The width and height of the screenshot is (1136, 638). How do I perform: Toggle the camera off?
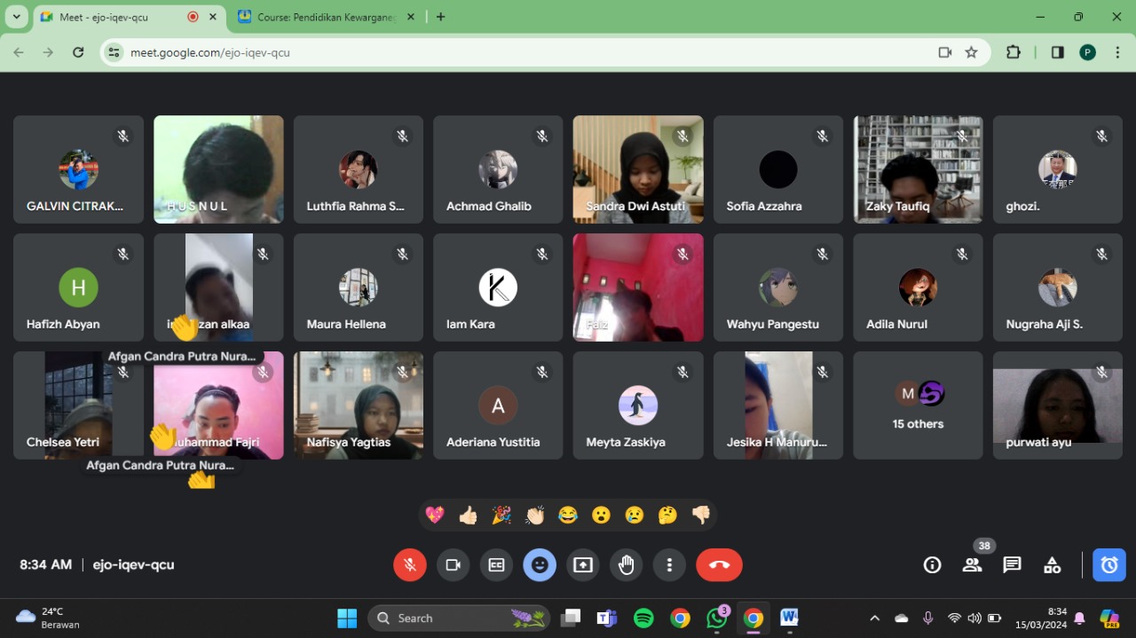point(453,565)
